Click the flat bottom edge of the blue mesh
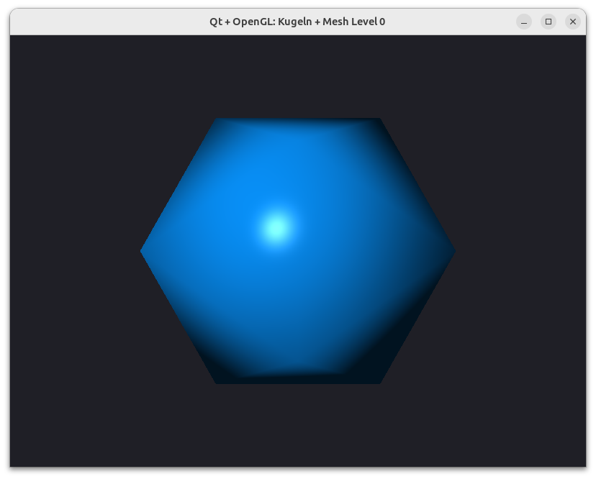This screenshot has height=479, width=596. click(298, 383)
